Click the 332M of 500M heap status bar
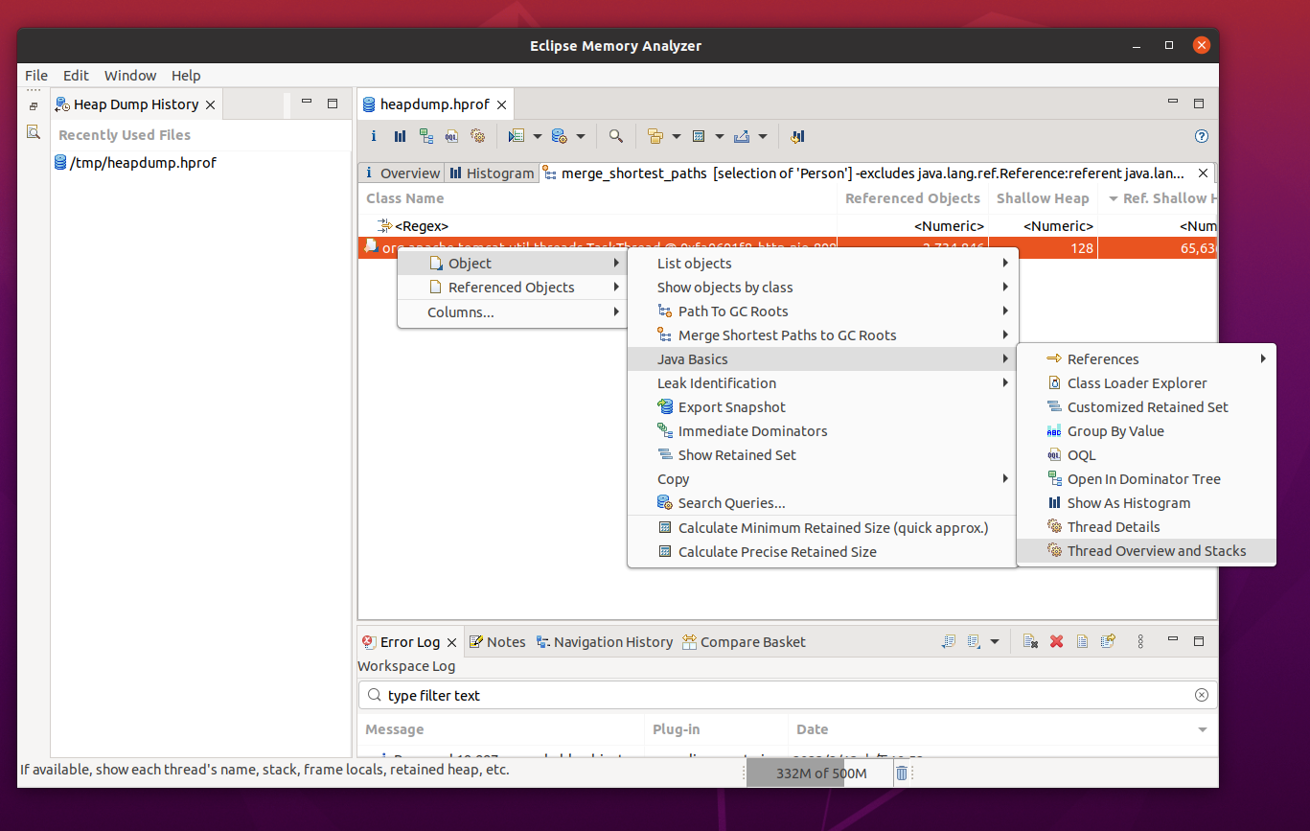The width and height of the screenshot is (1310, 831). pyautogui.click(x=820, y=773)
